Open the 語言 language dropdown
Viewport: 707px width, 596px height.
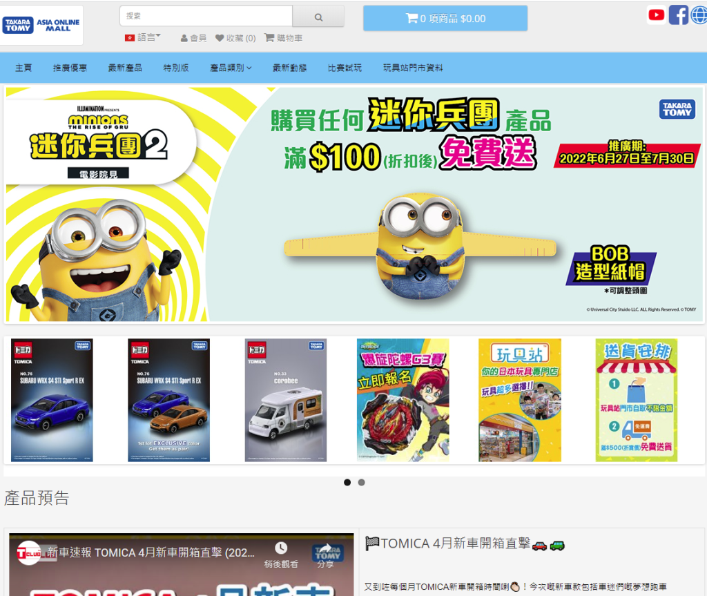[x=142, y=38]
